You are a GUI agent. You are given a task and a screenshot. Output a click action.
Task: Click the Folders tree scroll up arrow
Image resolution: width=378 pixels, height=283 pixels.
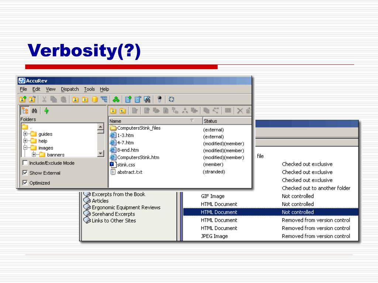[x=100, y=127]
